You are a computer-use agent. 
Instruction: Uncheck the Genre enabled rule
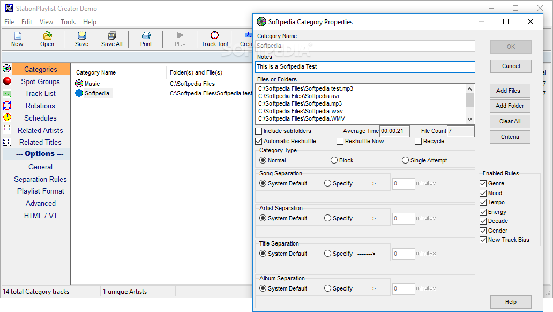[x=483, y=183]
